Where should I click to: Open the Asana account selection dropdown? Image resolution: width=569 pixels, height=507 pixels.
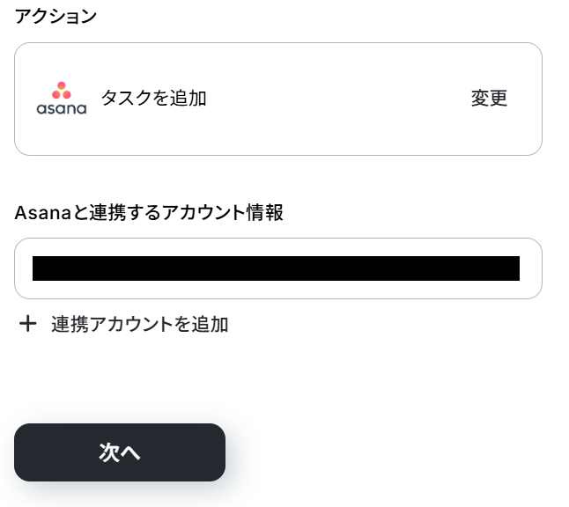(277, 268)
